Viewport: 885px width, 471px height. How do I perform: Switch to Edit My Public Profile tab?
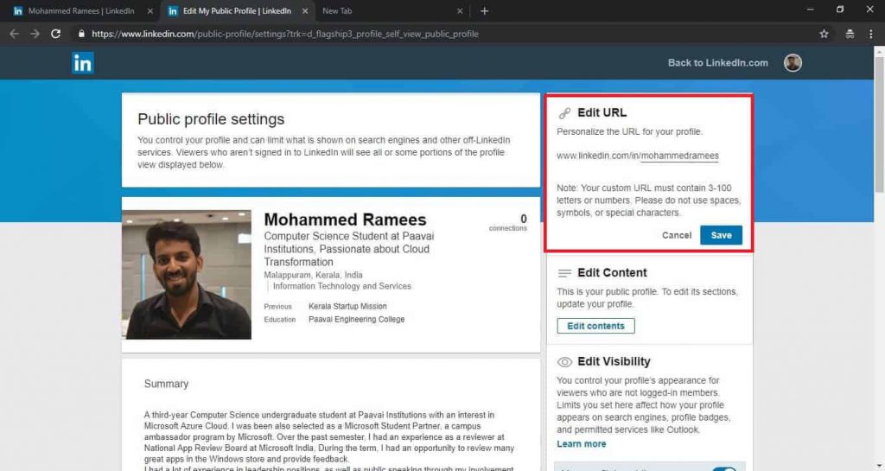pyautogui.click(x=237, y=10)
